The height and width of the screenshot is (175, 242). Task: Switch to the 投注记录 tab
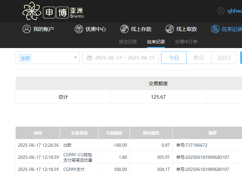(128, 42)
